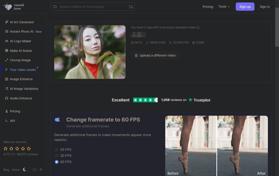Click the Pricing dollar icon in sidebar
This screenshot has height=176, width=279.
pyautogui.click(x=7, y=111)
